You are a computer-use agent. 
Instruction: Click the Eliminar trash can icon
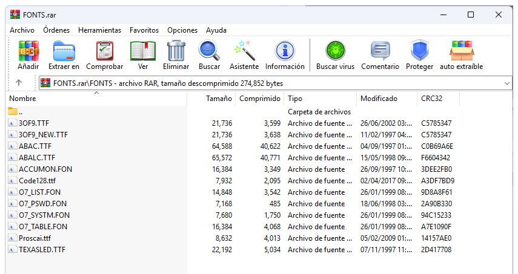click(x=176, y=51)
